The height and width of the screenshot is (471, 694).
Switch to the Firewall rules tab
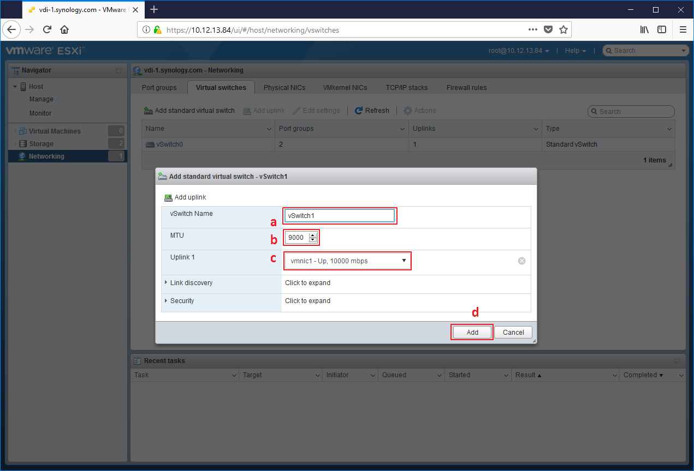[466, 87]
